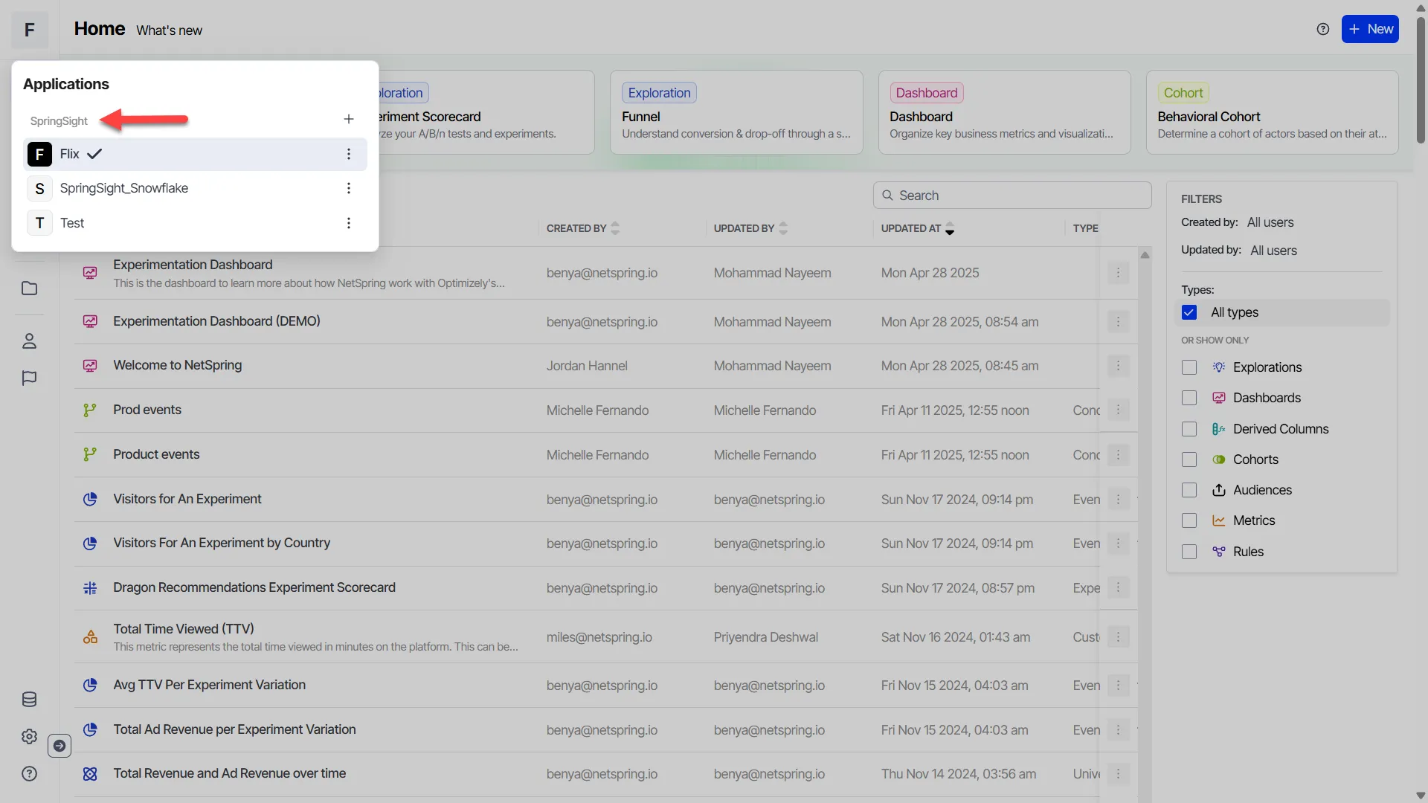Click the plus icon next to SpringSight
Image resolution: width=1428 pixels, height=803 pixels.
click(x=349, y=119)
